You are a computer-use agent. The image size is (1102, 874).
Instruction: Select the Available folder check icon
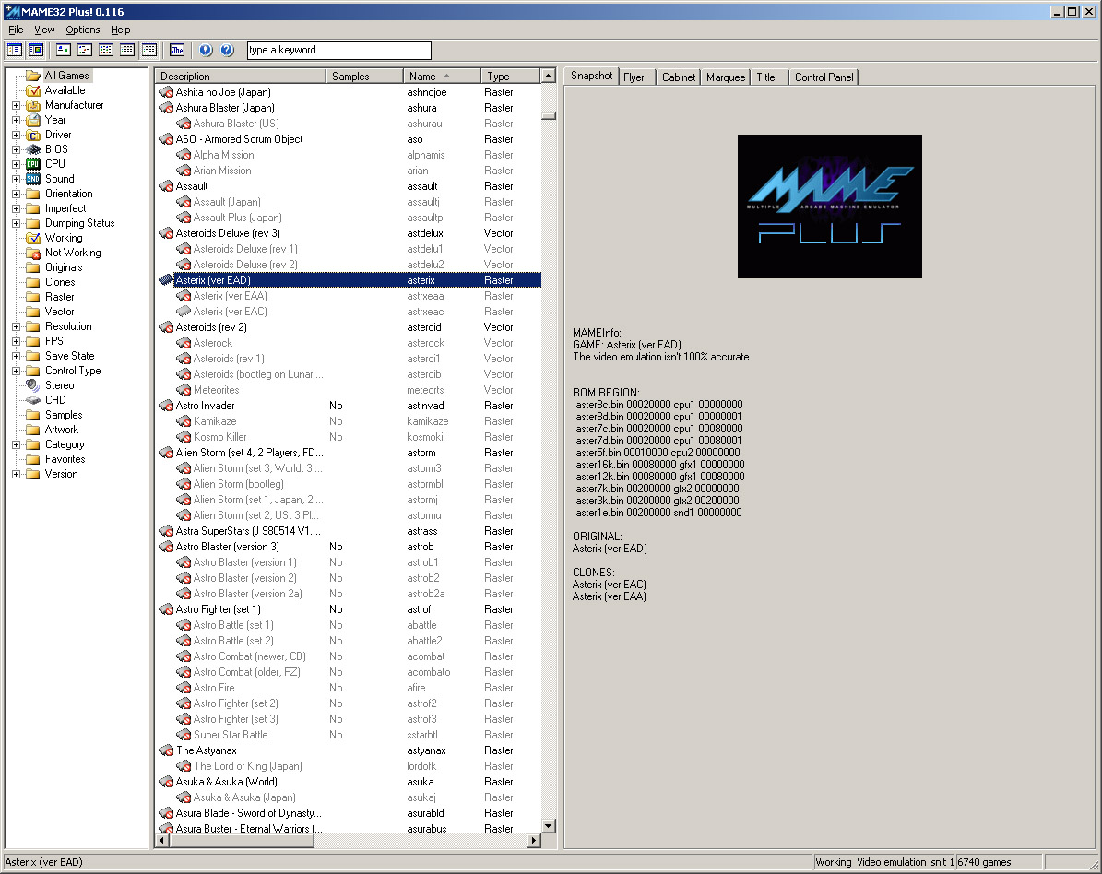pos(33,90)
